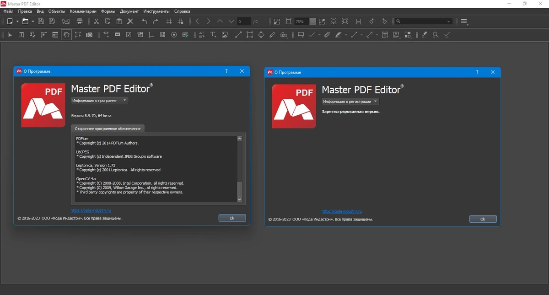Select the Hand tool
The width and height of the screenshot is (549, 295).
[66, 35]
